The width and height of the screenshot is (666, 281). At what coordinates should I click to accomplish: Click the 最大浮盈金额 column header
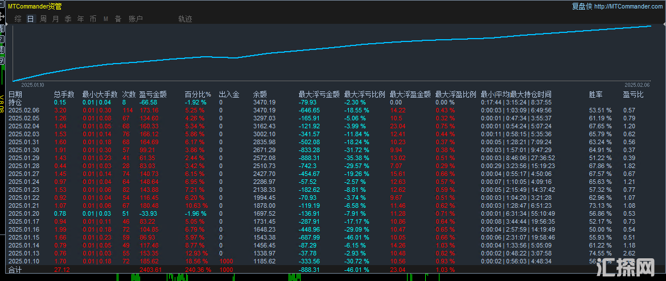point(410,94)
